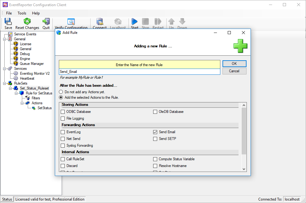Screen dimensions: 306x203
Task: Click the actions list scroll up arrow
Action: [244, 105]
